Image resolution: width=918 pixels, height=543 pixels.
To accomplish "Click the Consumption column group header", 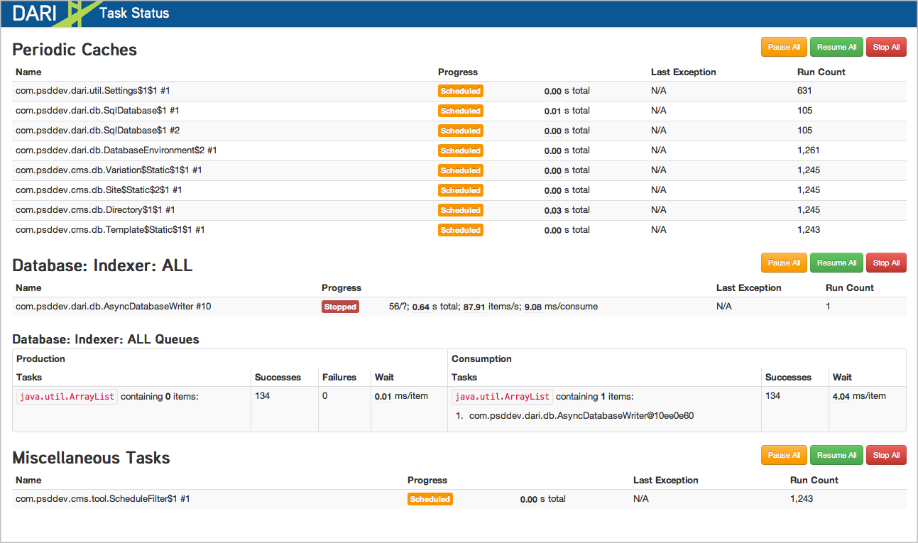I will pyautogui.click(x=481, y=358).
